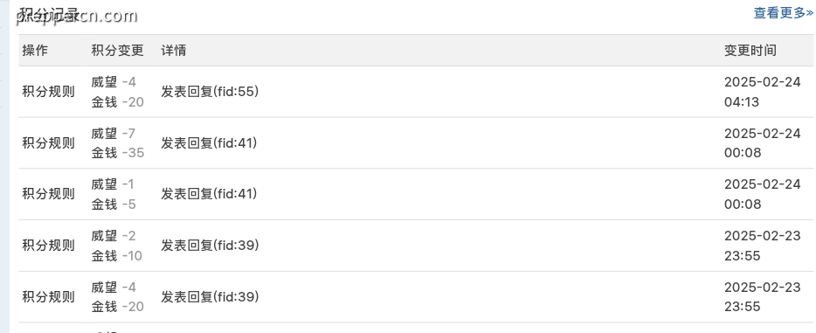Select the 威望 -7 entry

[x=113, y=133]
